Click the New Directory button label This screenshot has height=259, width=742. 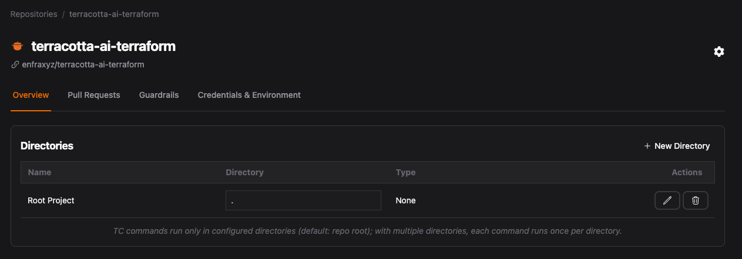[x=682, y=146]
